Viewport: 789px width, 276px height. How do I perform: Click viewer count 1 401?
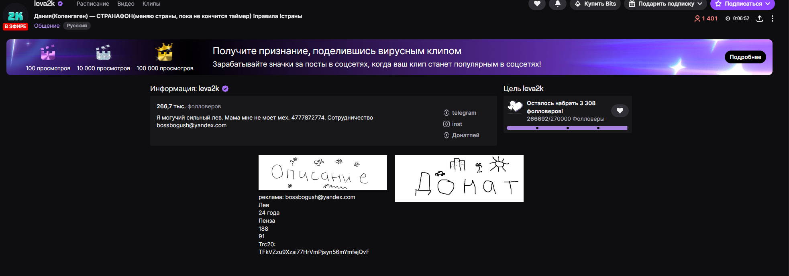click(x=706, y=18)
